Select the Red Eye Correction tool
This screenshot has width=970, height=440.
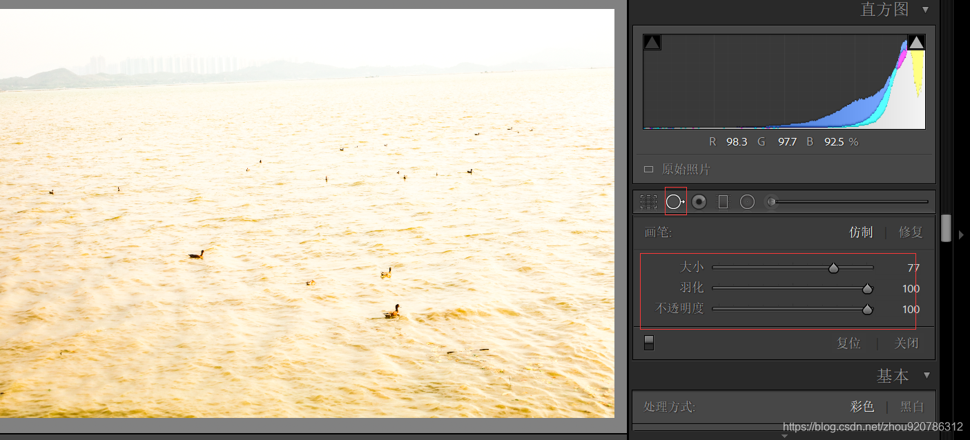pyautogui.click(x=699, y=201)
